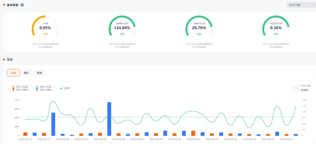The width and height of the screenshot is (316, 144).
Task: Click the orange bullet beside 互动 heading
Action: pyautogui.click(x=4, y=60)
